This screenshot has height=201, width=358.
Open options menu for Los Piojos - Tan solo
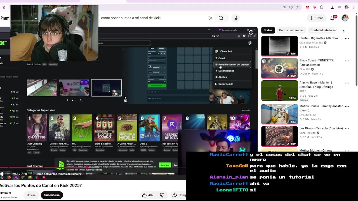[x=347, y=129]
